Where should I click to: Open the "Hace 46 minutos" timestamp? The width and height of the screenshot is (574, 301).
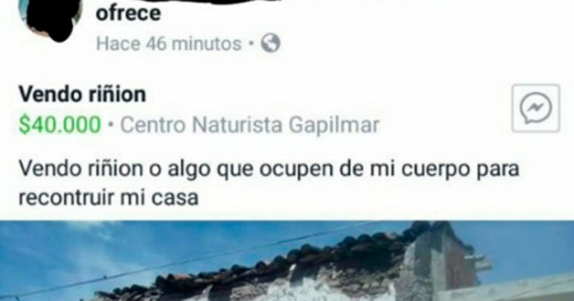[x=169, y=44]
